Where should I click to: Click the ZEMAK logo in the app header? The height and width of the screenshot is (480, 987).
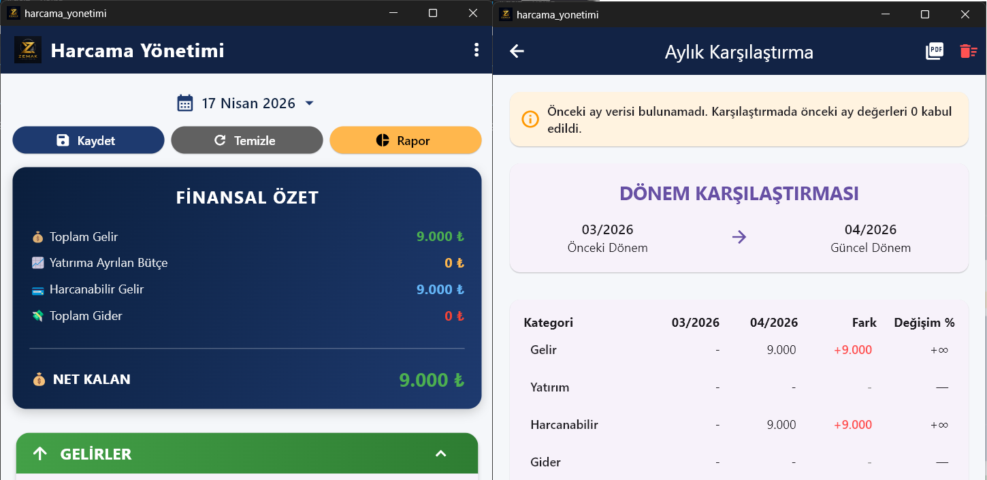[28, 50]
